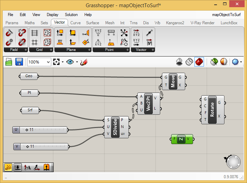Screen dimensions: 247x183
Task: Switch to the Curve tab
Action: (76, 23)
